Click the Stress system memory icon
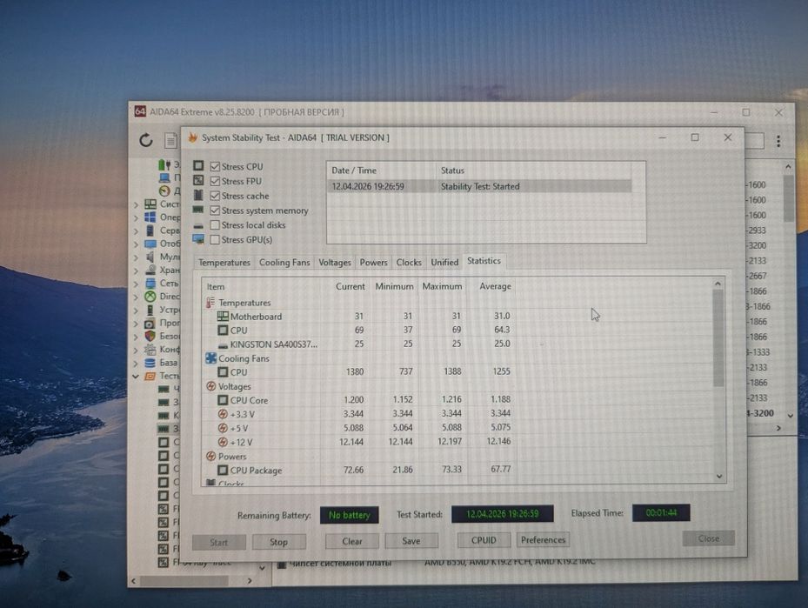Screen dimensions: 808x608 pyautogui.click(x=198, y=210)
